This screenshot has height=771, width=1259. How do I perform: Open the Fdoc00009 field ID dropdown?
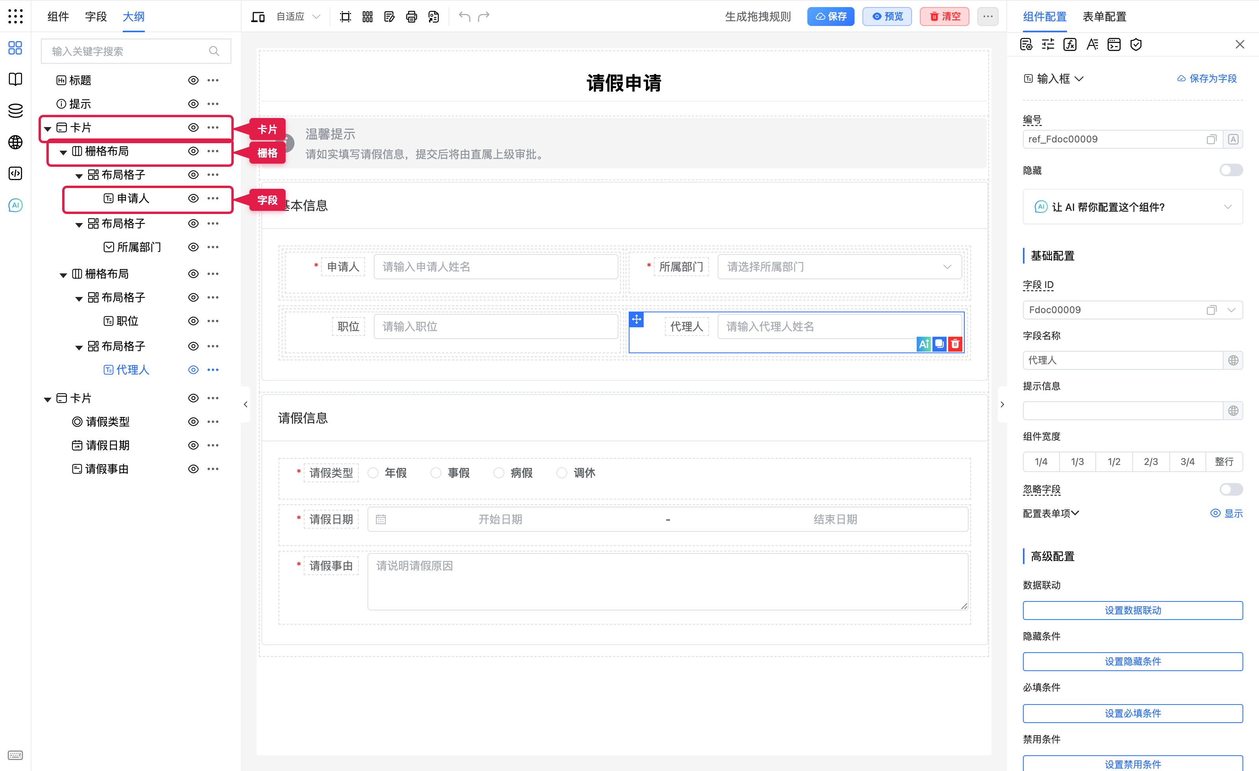coord(1231,310)
